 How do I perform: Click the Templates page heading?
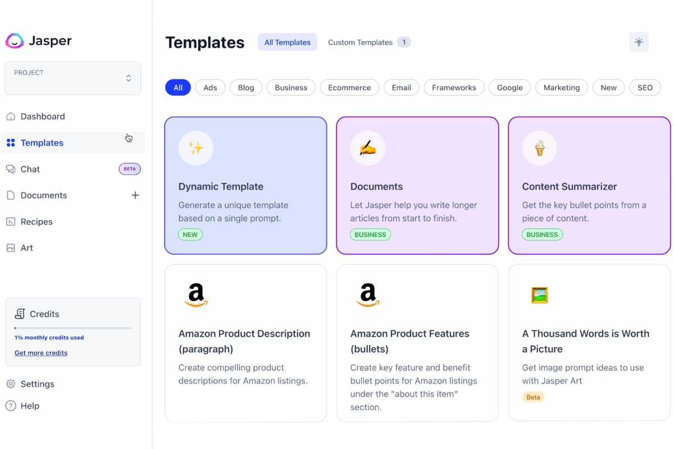tap(205, 43)
